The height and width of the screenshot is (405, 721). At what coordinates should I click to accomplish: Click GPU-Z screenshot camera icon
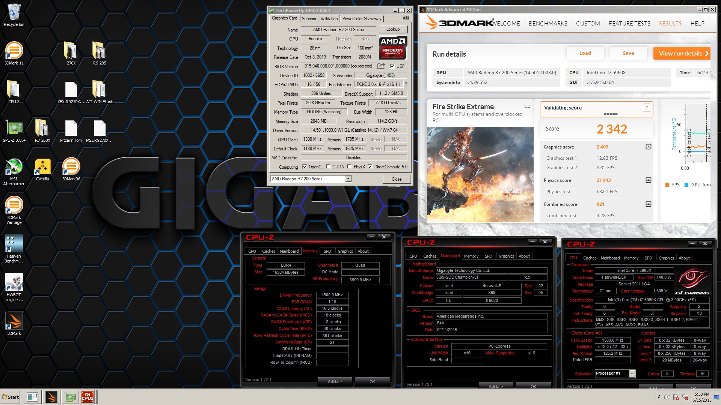pos(406,18)
